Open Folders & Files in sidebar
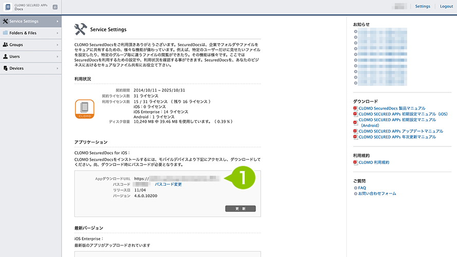The width and height of the screenshot is (457, 257). click(x=31, y=33)
